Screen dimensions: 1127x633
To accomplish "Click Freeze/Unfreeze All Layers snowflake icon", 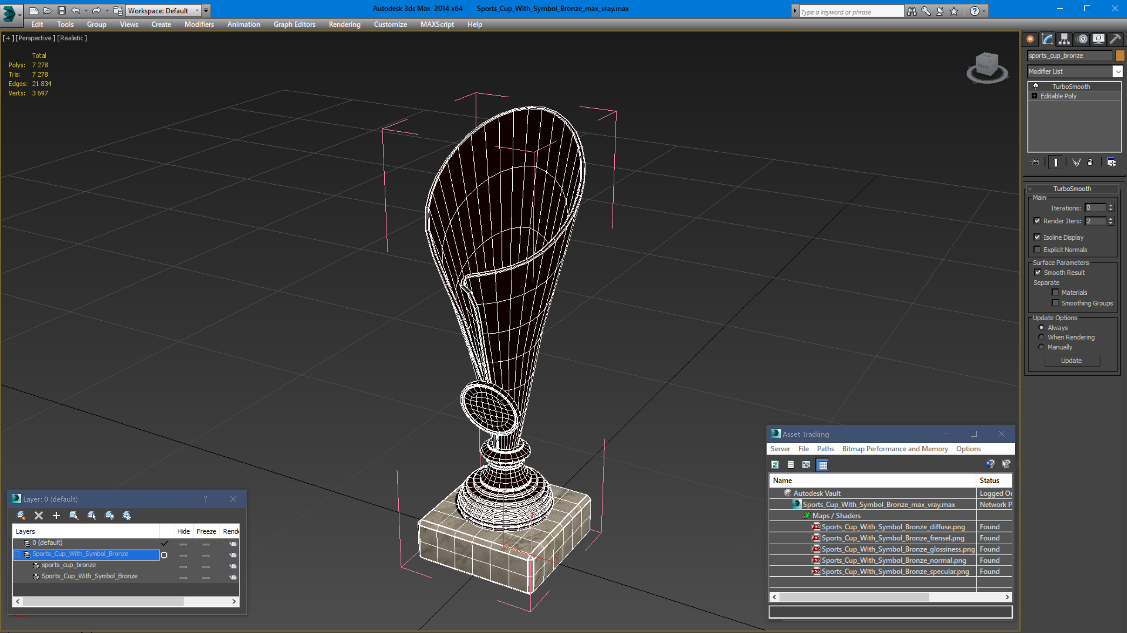I will click(127, 515).
